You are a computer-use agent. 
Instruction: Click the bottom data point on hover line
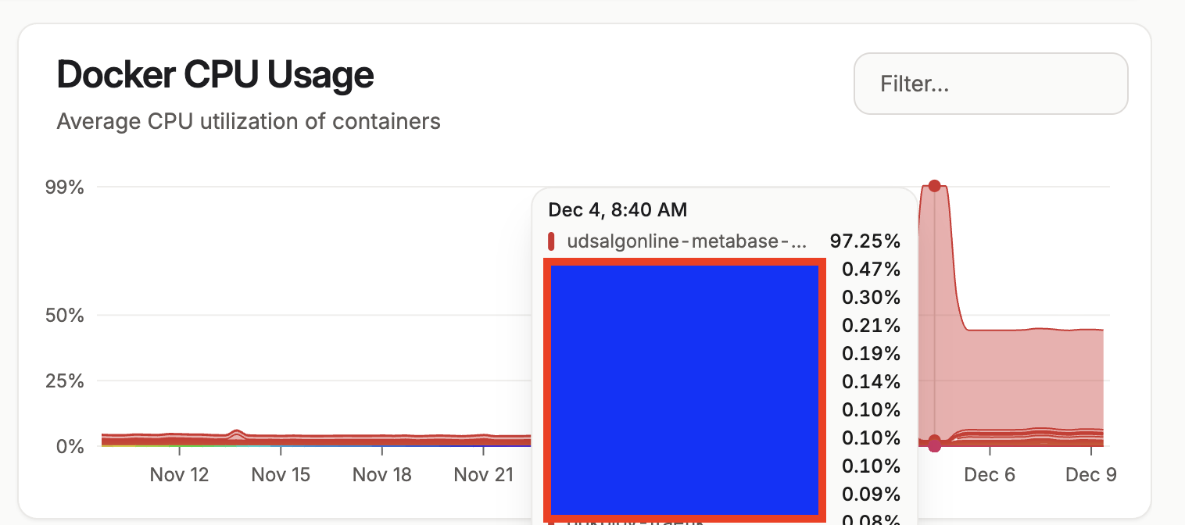click(x=934, y=445)
